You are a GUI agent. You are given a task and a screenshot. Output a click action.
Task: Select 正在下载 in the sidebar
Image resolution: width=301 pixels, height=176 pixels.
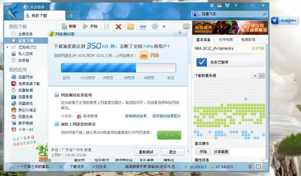26,40
